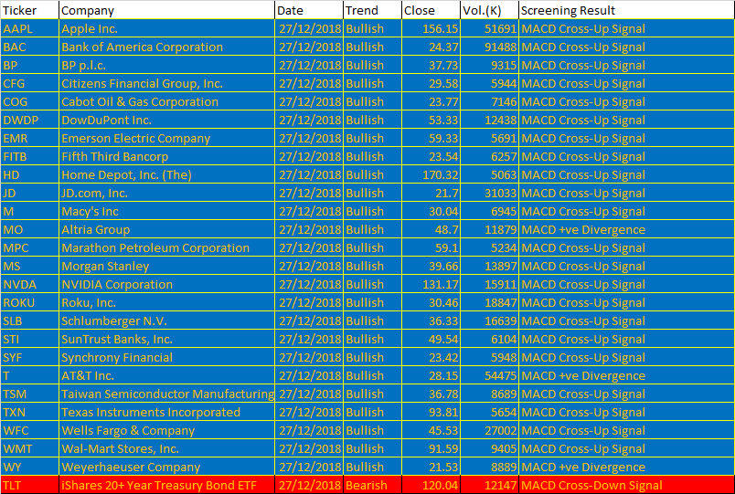Select the MACD Cross-Down Signal result
The height and width of the screenshot is (494, 735).
(x=627, y=485)
